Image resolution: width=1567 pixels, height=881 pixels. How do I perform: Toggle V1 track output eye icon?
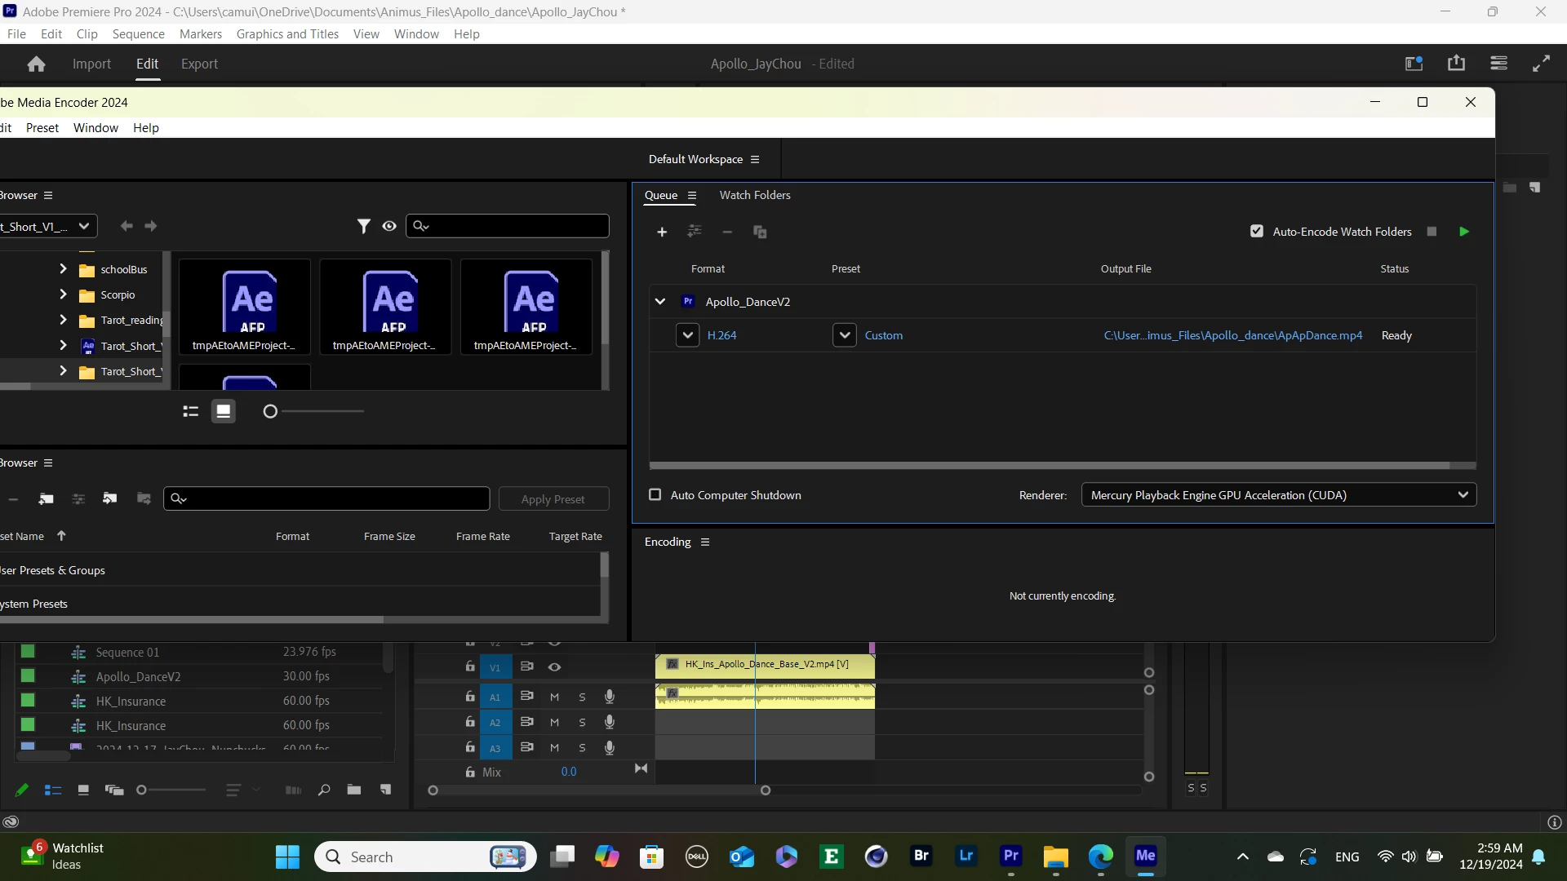(x=554, y=667)
